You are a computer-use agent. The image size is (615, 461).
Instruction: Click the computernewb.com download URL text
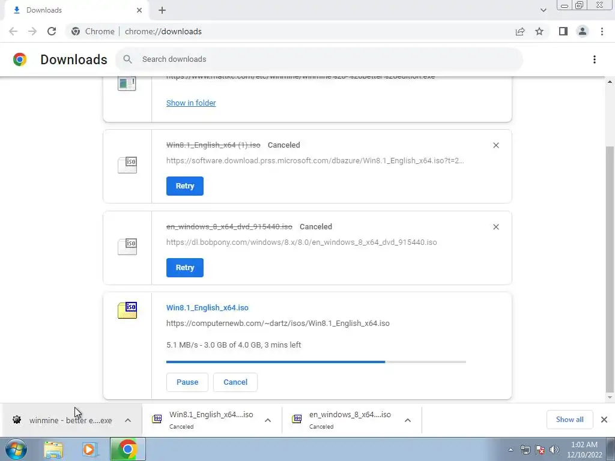click(277, 324)
